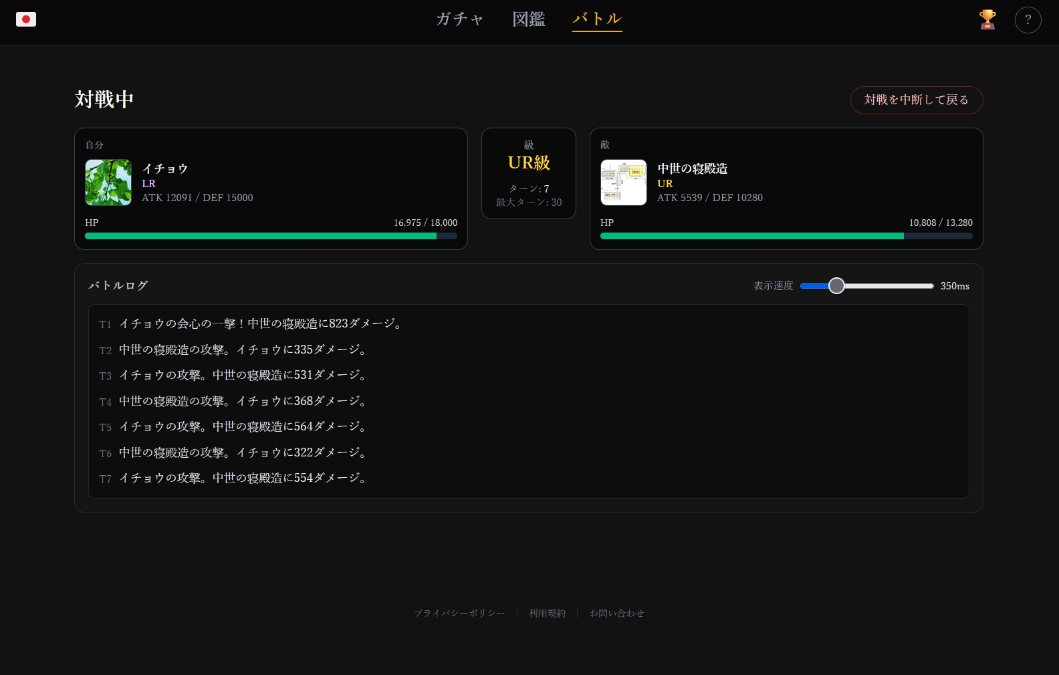Open the お問い合わせ footer link
1059x675 pixels.
point(616,614)
